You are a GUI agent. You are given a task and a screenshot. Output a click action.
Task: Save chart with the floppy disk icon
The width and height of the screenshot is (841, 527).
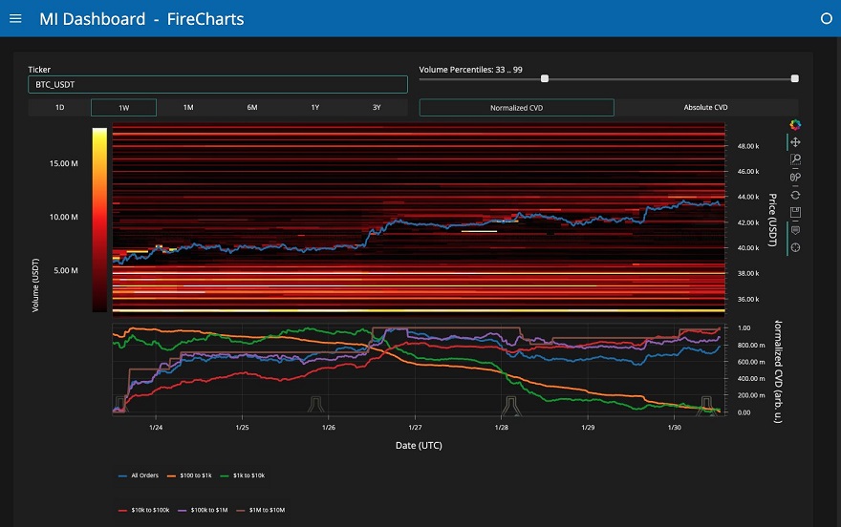pyautogui.click(x=795, y=213)
